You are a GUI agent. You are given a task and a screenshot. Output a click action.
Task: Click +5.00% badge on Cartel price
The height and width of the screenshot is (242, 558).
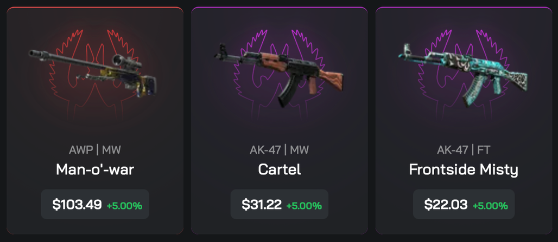pos(304,205)
